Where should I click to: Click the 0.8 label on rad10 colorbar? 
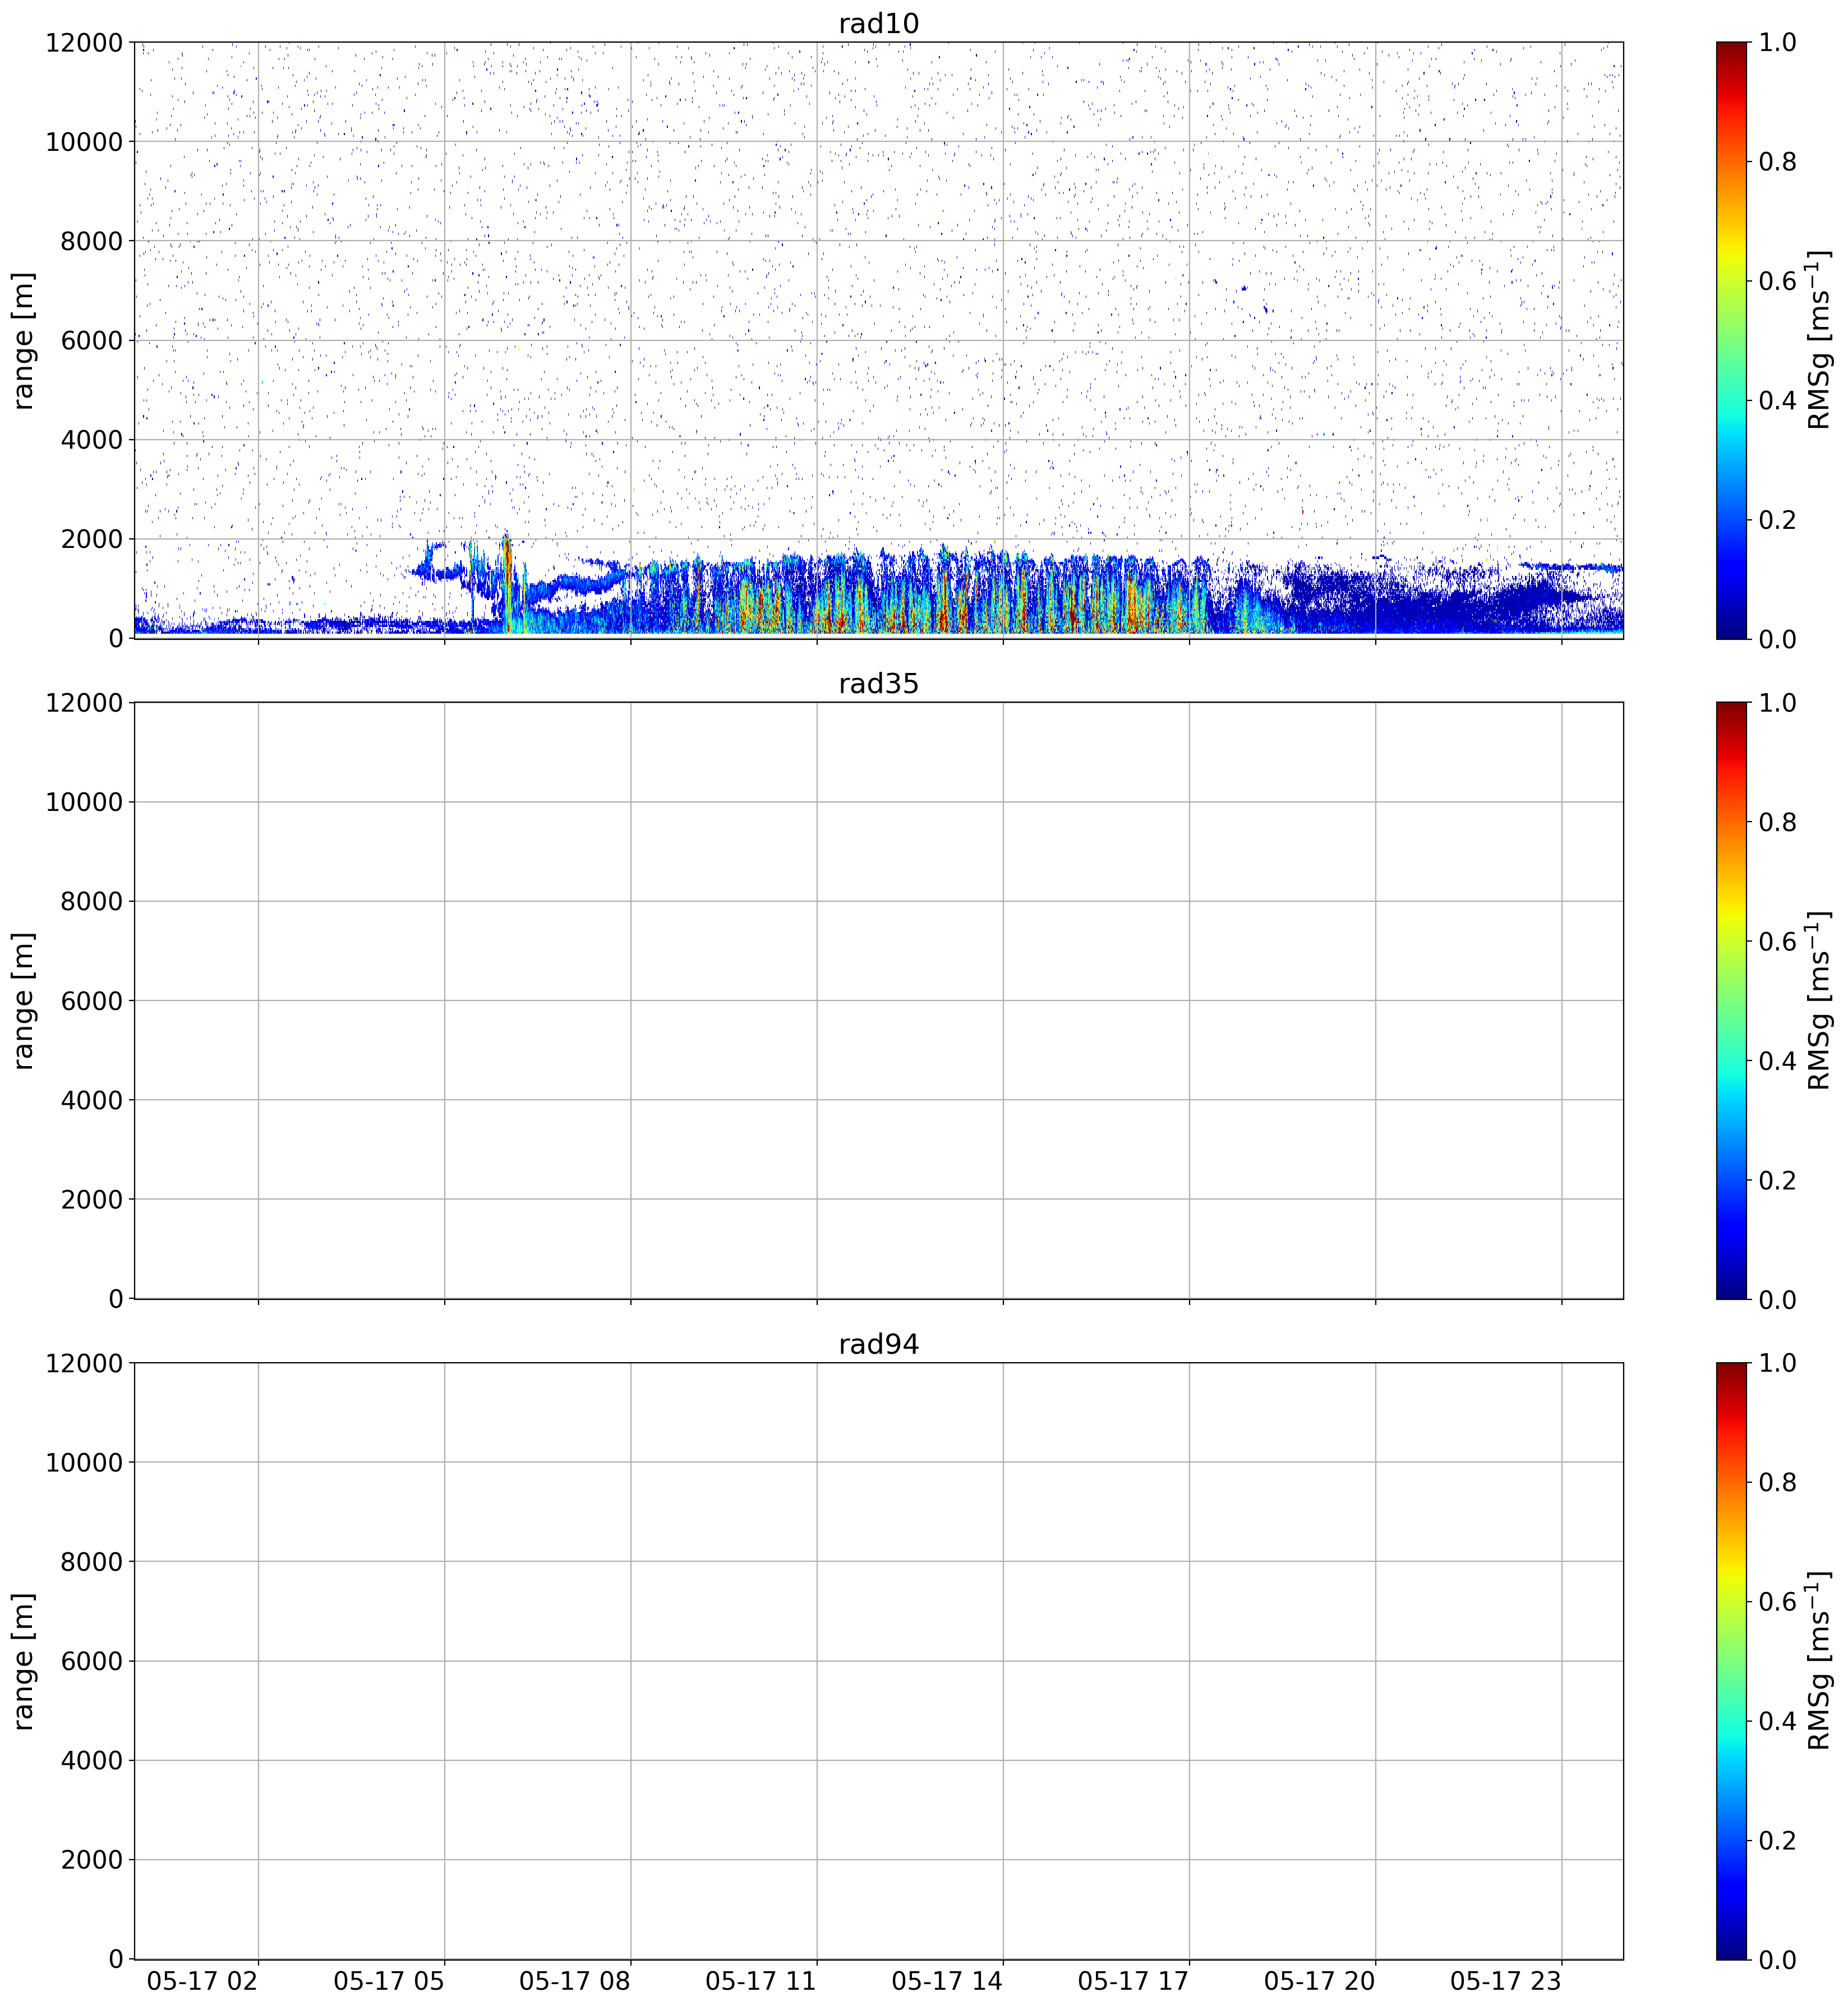(1777, 162)
